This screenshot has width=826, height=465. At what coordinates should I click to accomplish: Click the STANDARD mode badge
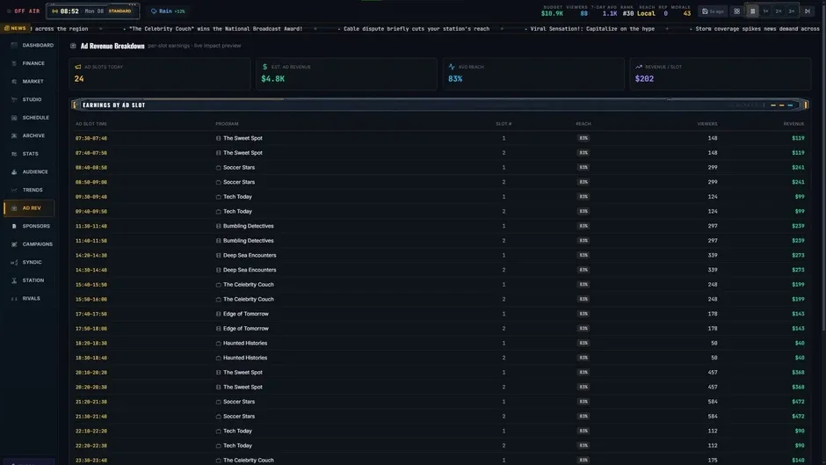click(120, 11)
